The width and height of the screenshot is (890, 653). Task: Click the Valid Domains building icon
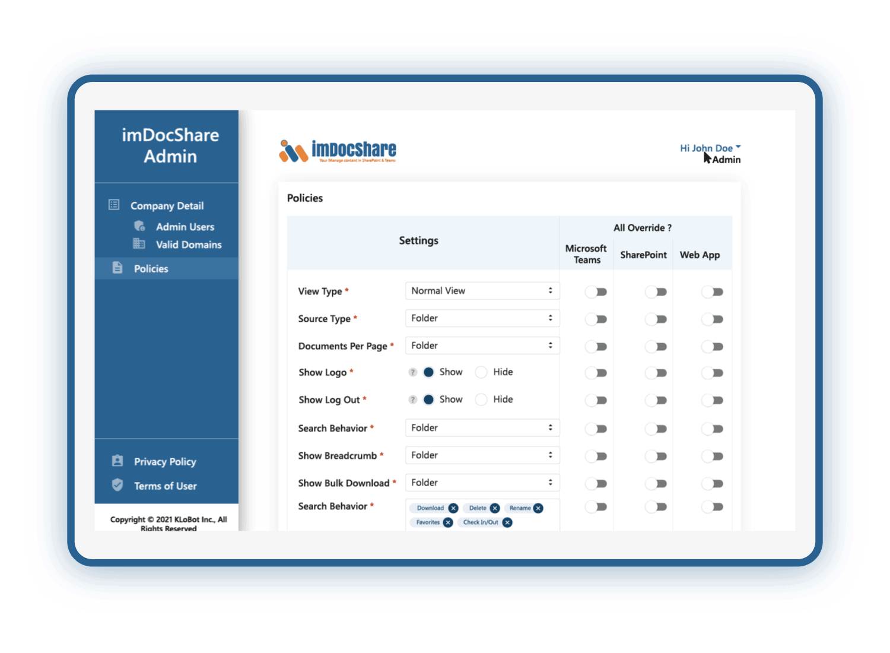[x=139, y=243]
